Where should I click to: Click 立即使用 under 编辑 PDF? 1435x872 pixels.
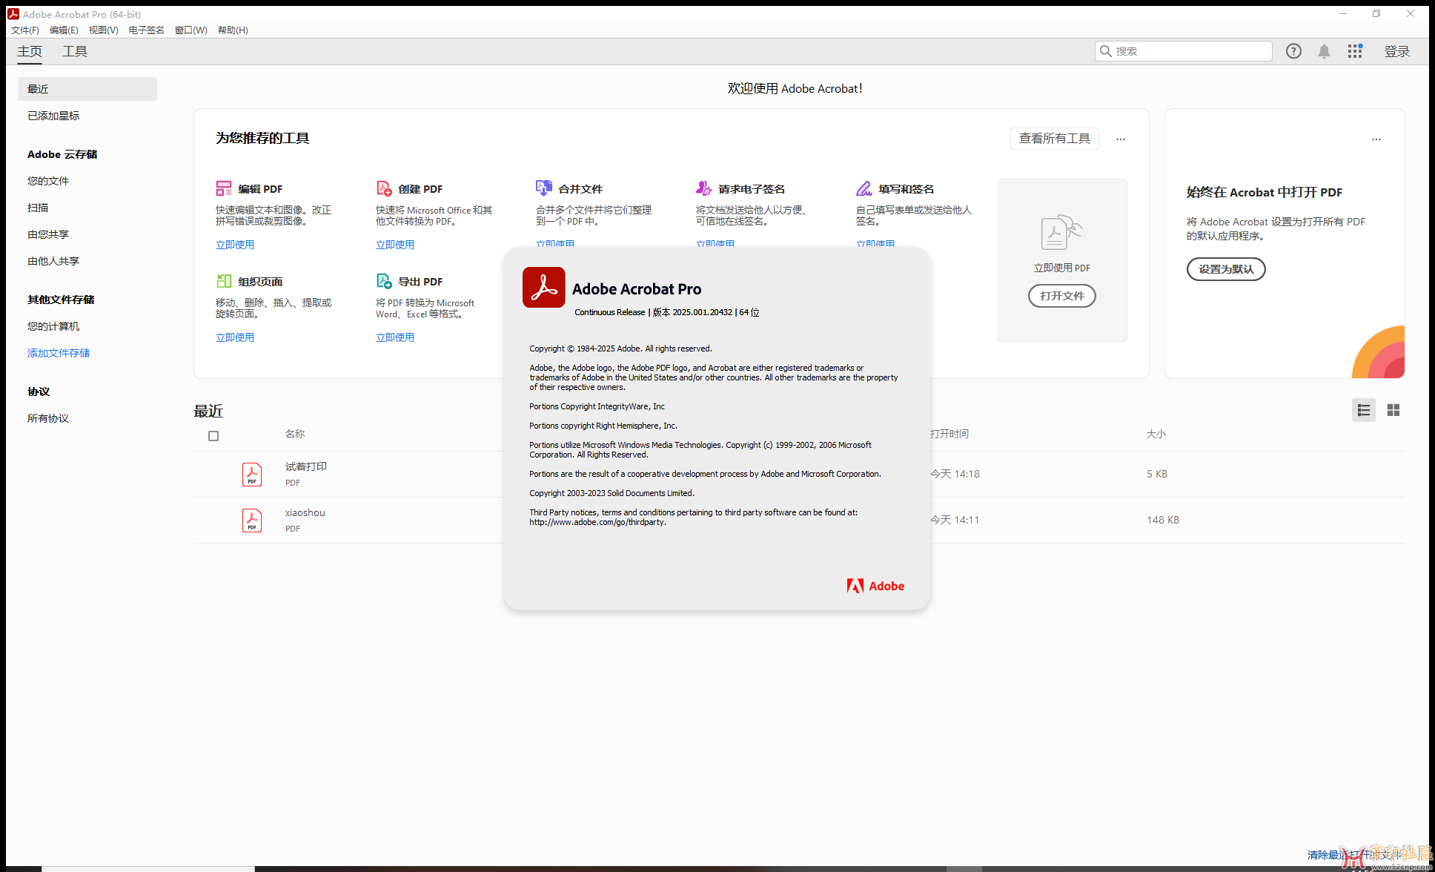click(235, 245)
